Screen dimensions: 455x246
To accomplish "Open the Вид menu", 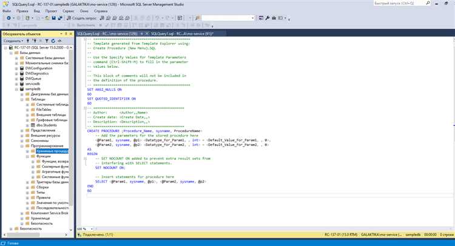I will point(37,11).
